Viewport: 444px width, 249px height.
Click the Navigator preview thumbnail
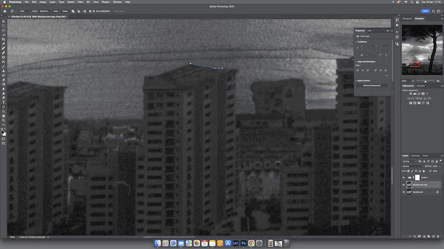point(422,50)
